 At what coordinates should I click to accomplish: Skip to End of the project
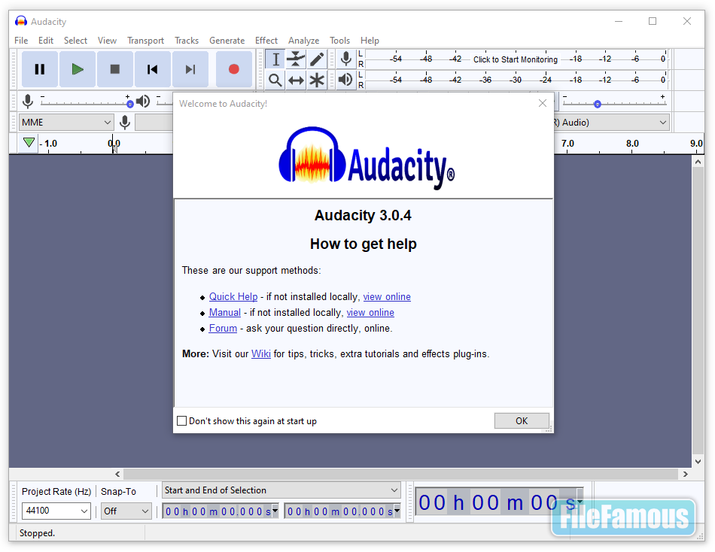(190, 69)
